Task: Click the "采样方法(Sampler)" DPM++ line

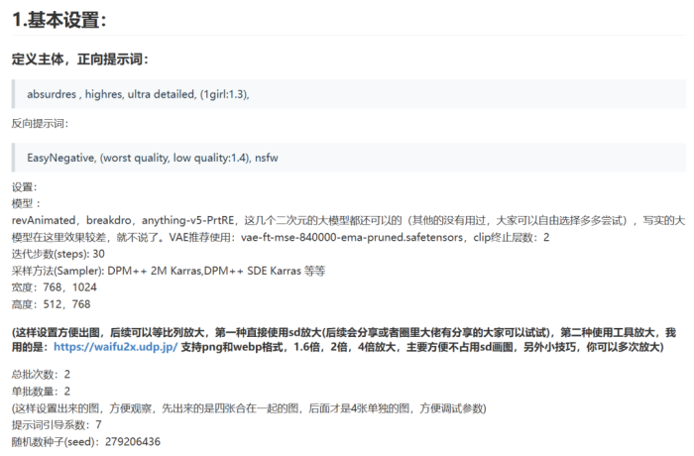Action: click(169, 271)
